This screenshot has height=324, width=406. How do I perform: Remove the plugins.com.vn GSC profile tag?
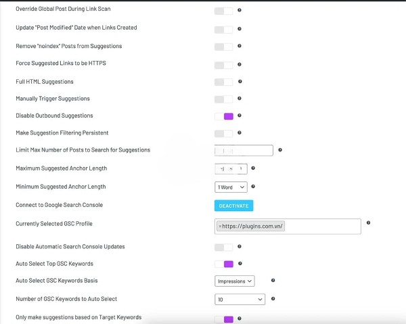[220, 226]
